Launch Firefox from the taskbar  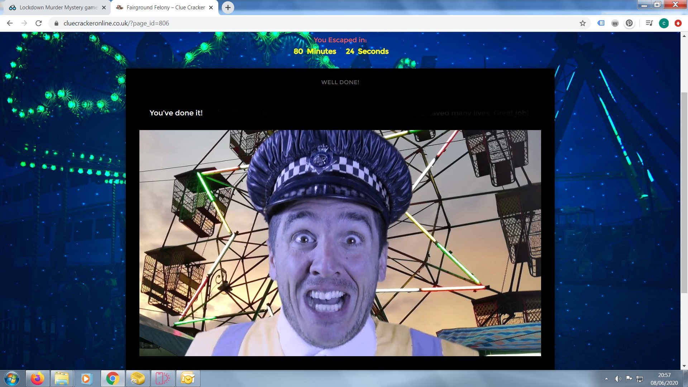(37, 378)
